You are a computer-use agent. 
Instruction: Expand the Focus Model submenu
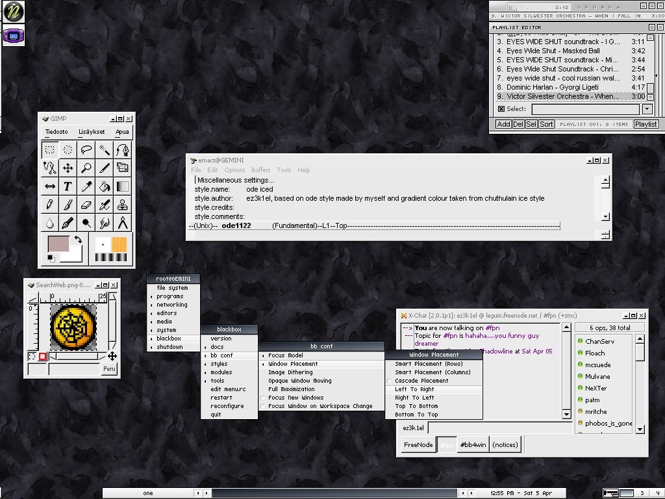pyautogui.click(x=321, y=355)
